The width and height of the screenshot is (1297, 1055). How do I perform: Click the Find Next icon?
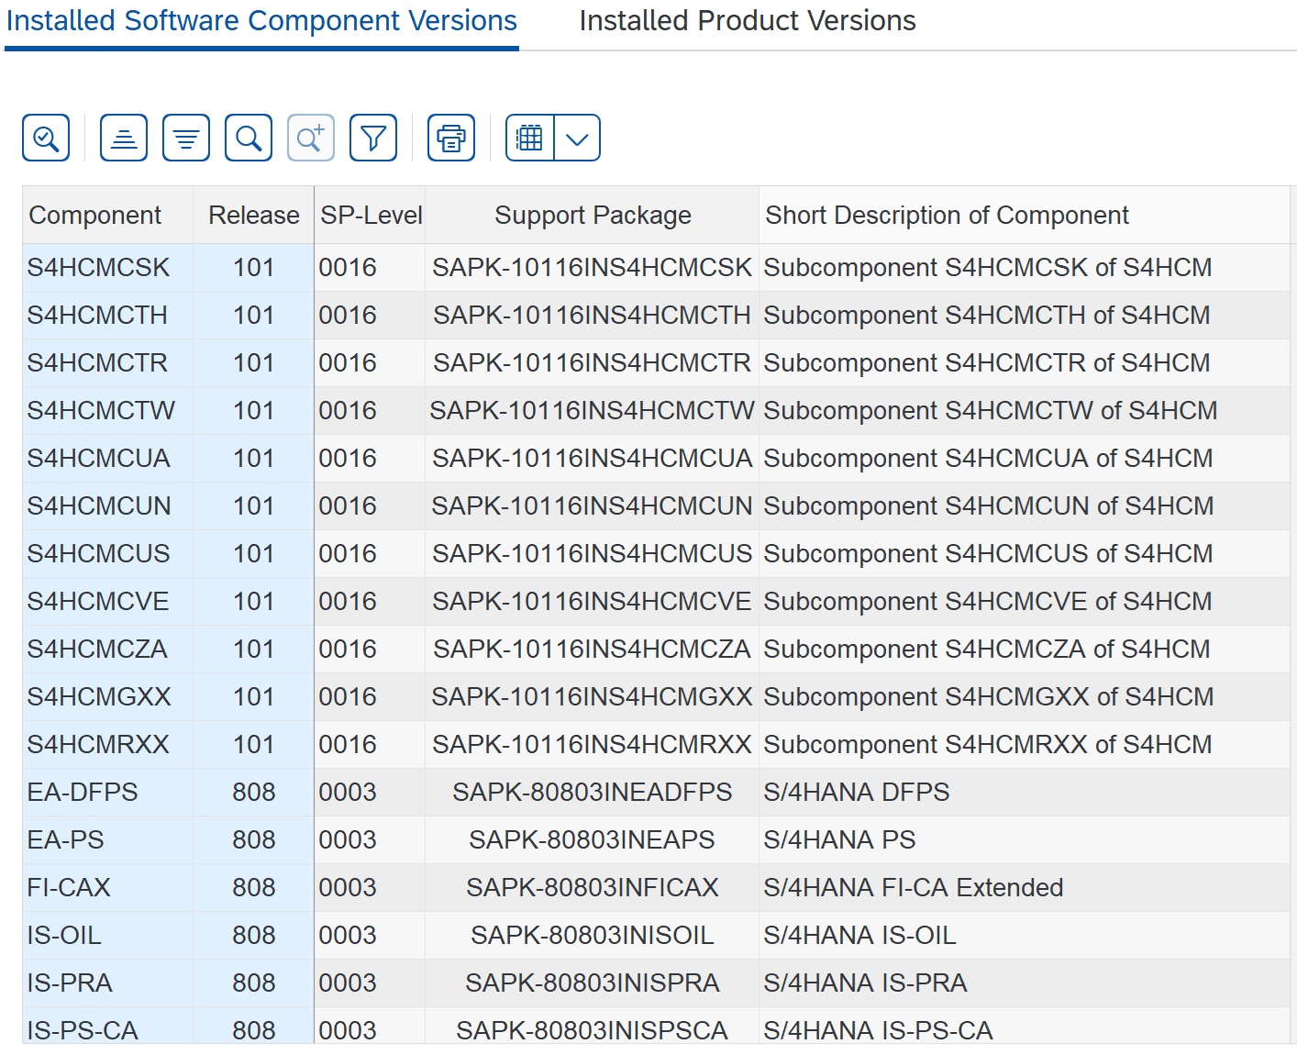[x=311, y=138]
